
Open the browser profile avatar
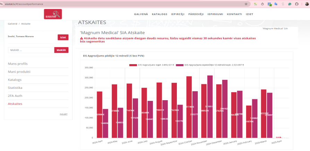coord(307,4)
